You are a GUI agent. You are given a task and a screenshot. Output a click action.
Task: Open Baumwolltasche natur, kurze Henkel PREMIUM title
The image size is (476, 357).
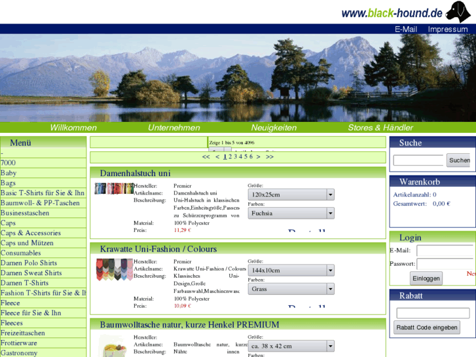point(189,325)
